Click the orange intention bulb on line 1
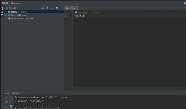Viewport: 186px width, 109px height. [x=76, y=12]
